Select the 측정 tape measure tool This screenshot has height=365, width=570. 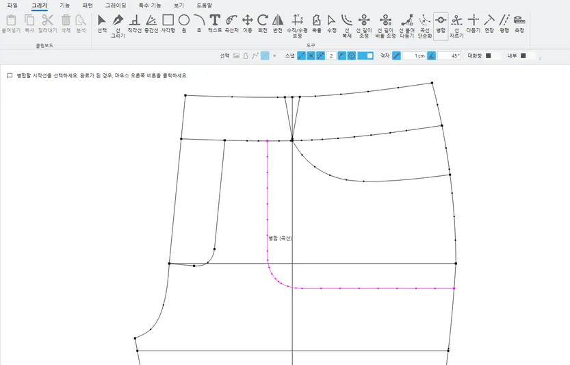pos(519,24)
